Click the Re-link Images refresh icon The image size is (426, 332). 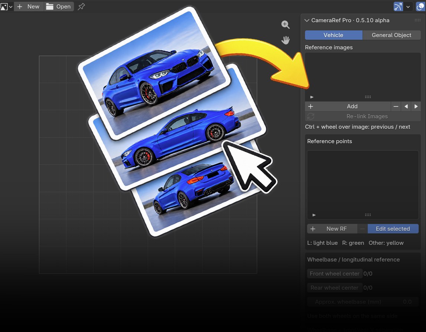coord(311,116)
